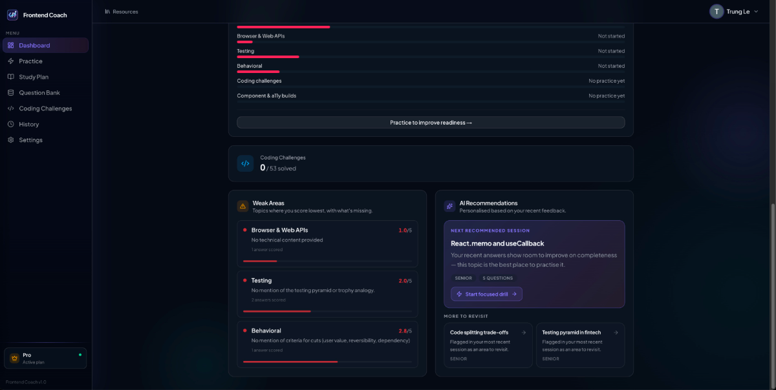Click the Testing readiness progress bar
Viewport: 776px width, 390px height.
coord(431,57)
